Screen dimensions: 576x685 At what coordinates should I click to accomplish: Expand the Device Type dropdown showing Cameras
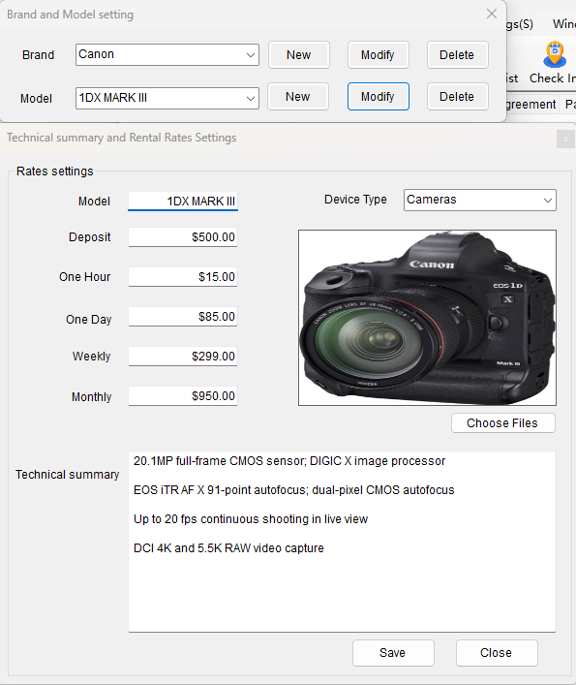click(480, 200)
